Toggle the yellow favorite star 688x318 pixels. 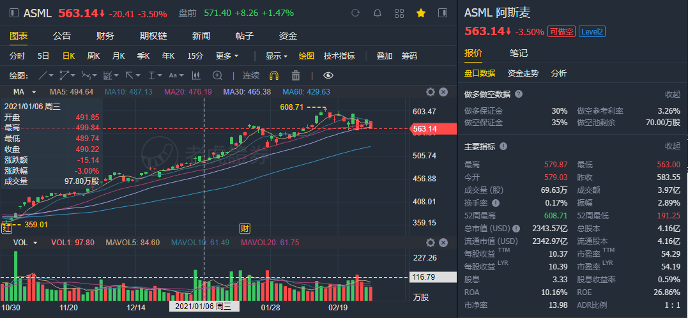[x=421, y=13]
